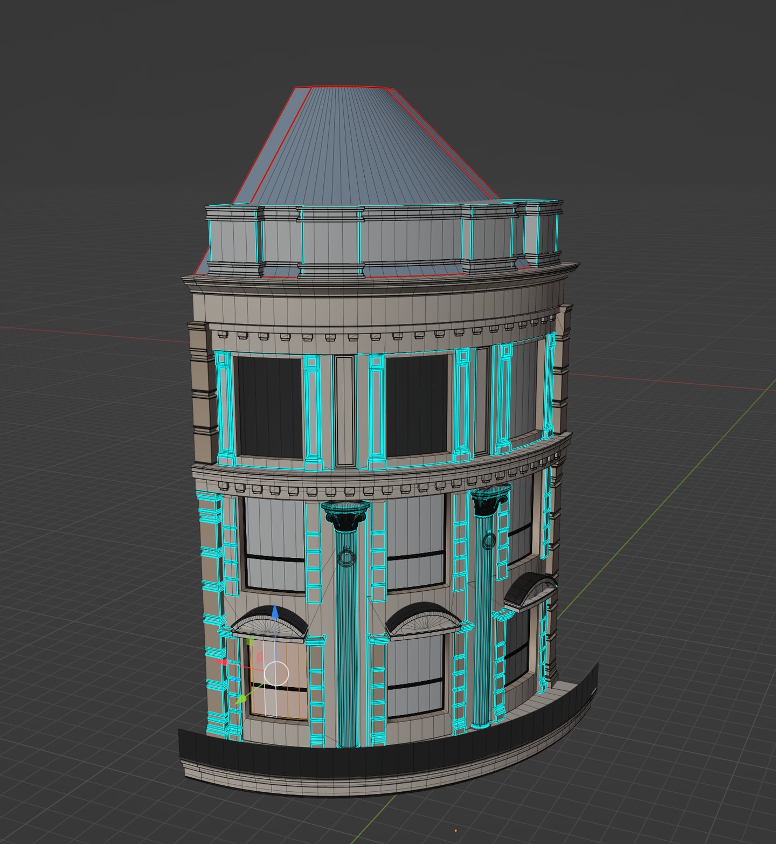Select the right Corinthian column capital
Viewport: 776px width, 844px height.
490,500
